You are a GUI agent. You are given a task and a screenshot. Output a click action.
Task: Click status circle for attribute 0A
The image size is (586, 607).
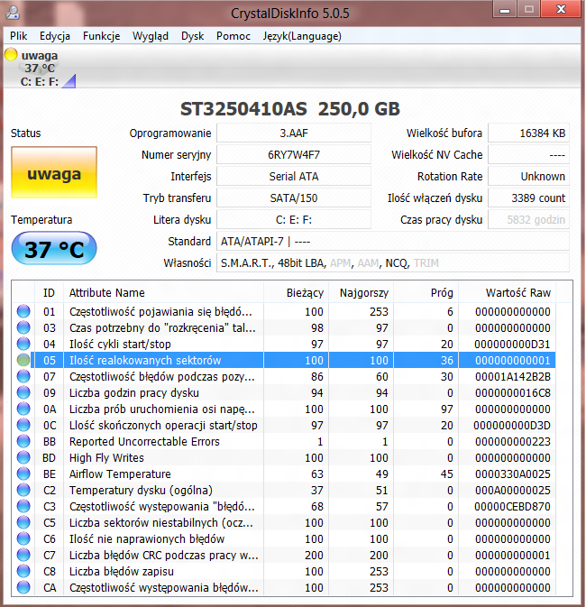click(23, 409)
